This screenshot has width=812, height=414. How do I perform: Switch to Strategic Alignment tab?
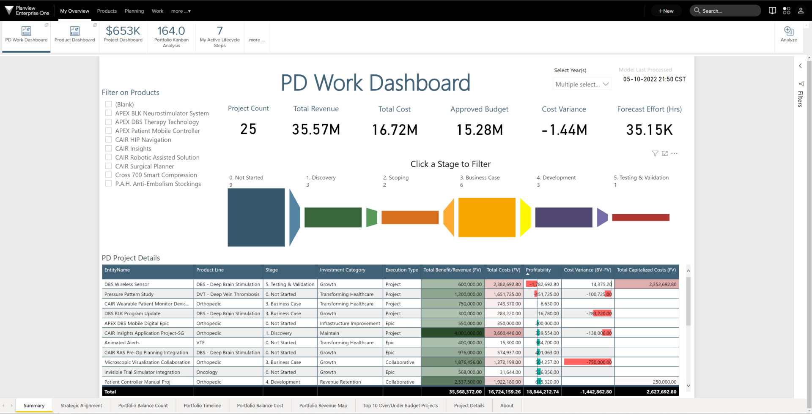(81, 406)
